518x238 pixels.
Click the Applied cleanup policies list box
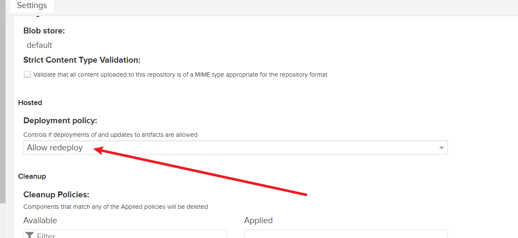pos(346,234)
